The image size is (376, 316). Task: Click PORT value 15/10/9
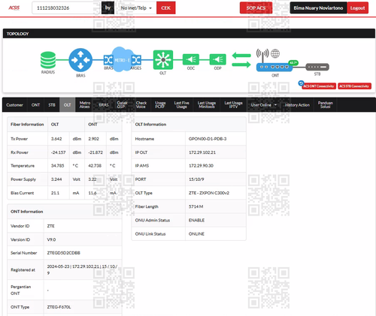(x=196, y=179)
